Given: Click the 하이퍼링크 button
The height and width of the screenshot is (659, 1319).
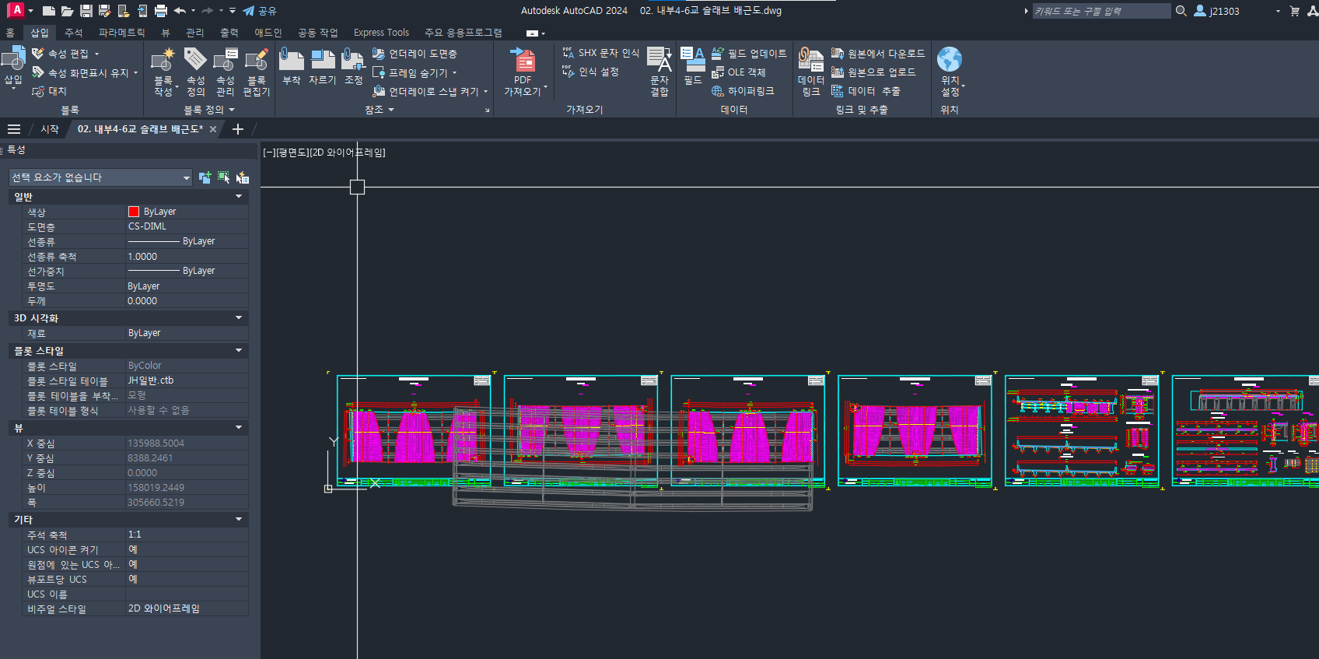Looking at the screenshot, I should click(743, 91).
